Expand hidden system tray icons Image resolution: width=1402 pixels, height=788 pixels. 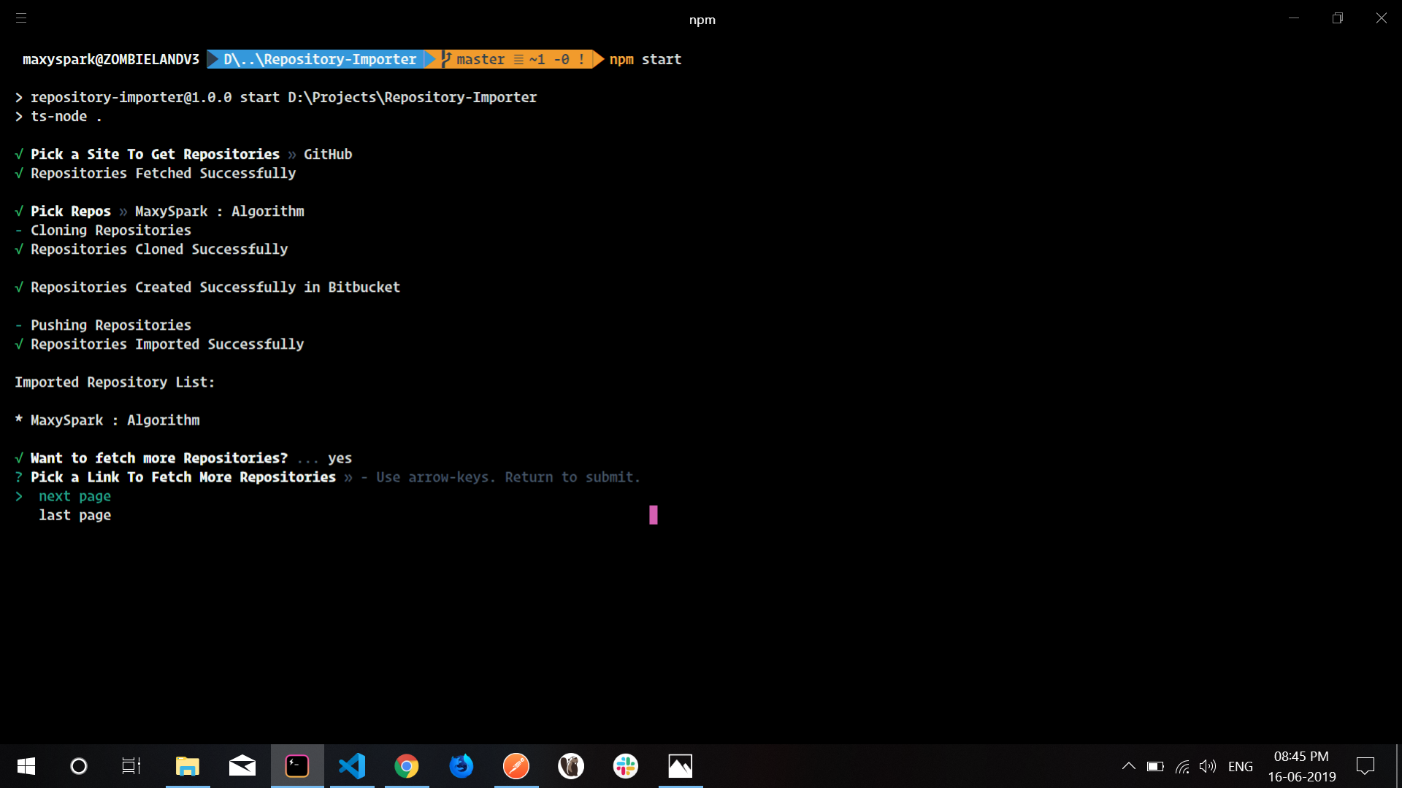pyautogui.click(x=1128, y=766)
